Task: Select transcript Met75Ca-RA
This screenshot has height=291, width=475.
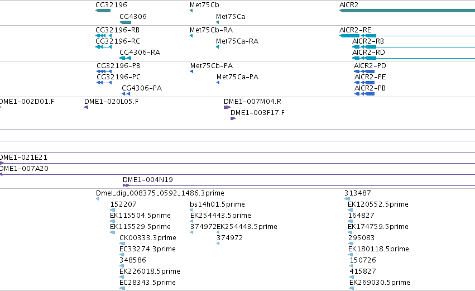Action: tap(218, 47)
